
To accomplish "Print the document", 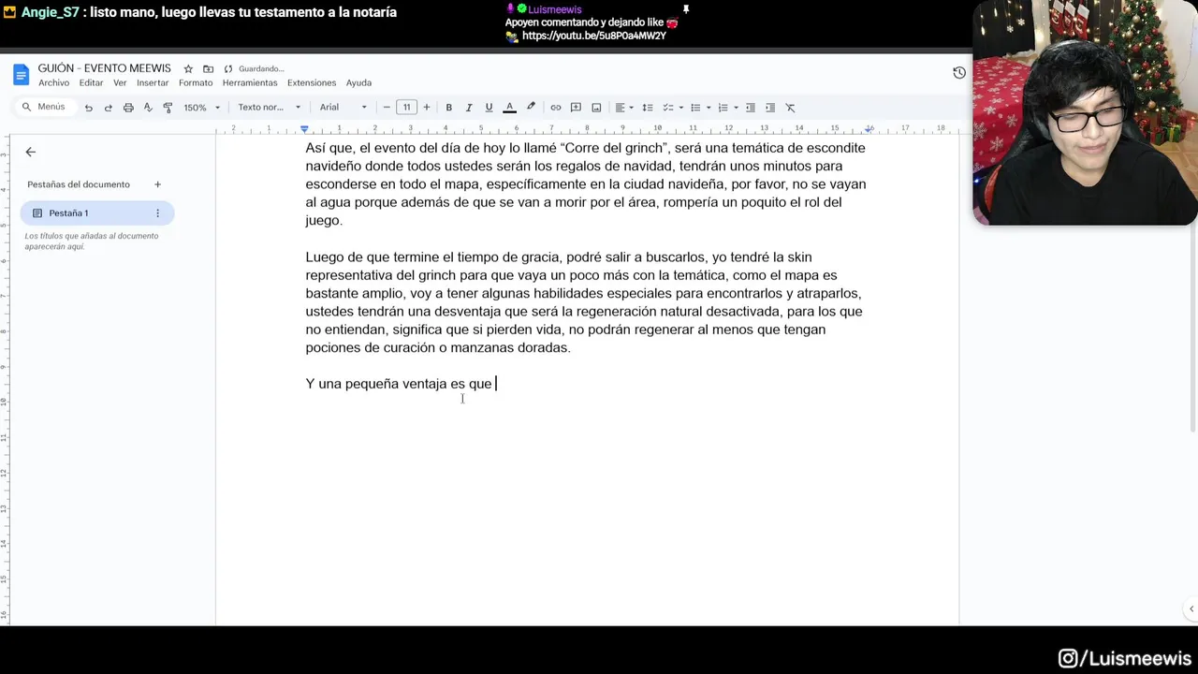I will point(128,108).
